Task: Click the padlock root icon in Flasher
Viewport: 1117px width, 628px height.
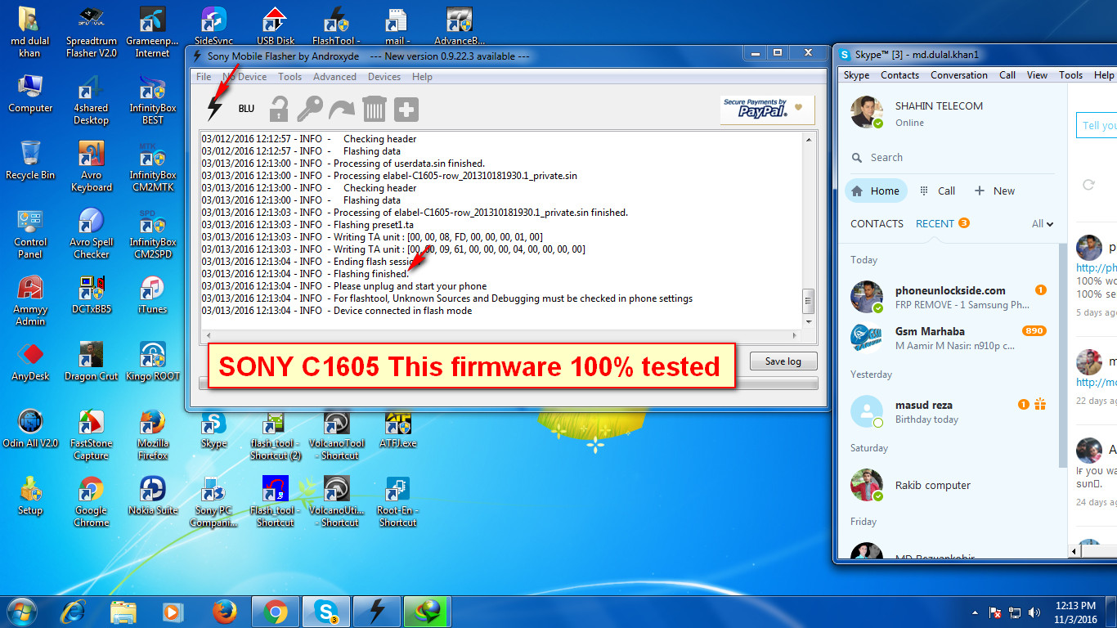Action: pos(280,109)
